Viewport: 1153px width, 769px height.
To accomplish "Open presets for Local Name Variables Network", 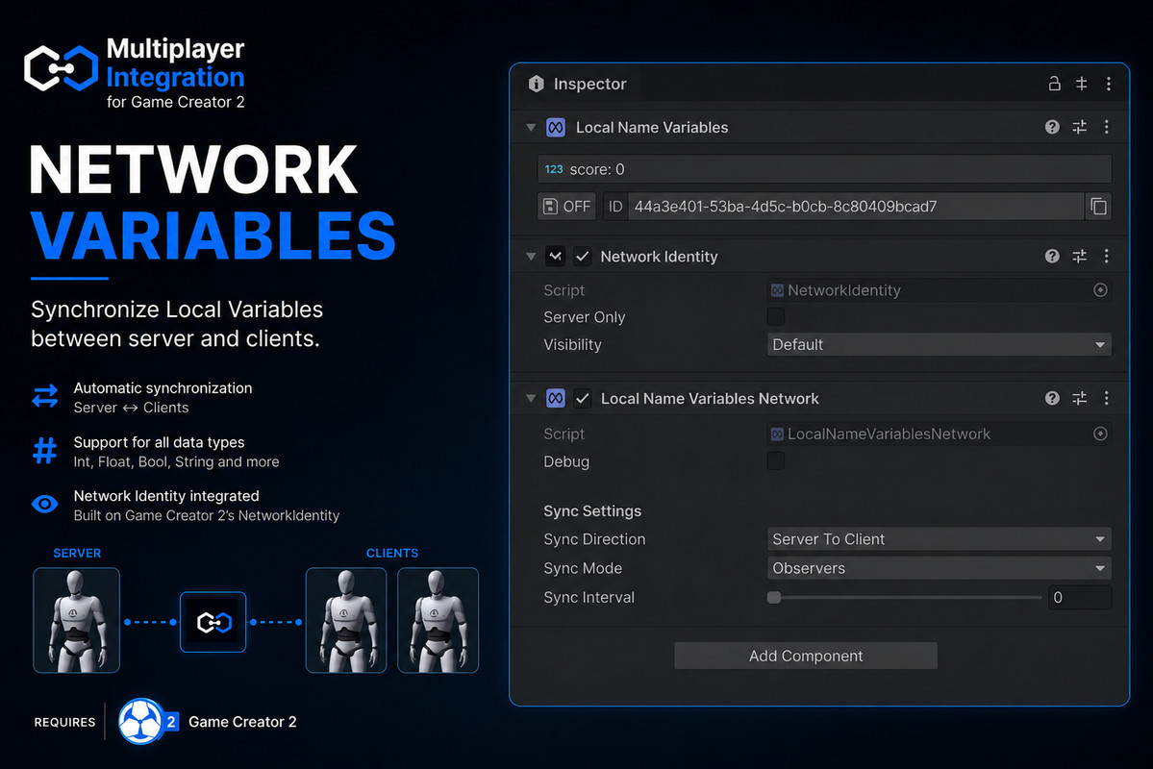I will (x=1080, y=398).
